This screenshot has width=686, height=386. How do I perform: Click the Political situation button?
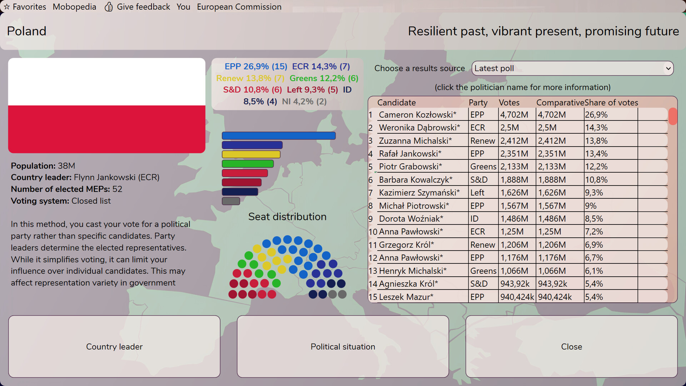point(343,346)
